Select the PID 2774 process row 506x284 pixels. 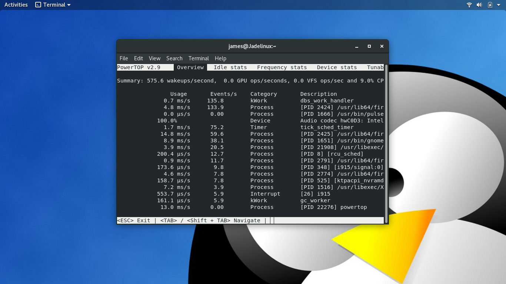[250, 174]
